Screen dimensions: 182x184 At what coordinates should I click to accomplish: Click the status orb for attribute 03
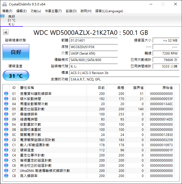pyautogui.click(x=6, y=99)
